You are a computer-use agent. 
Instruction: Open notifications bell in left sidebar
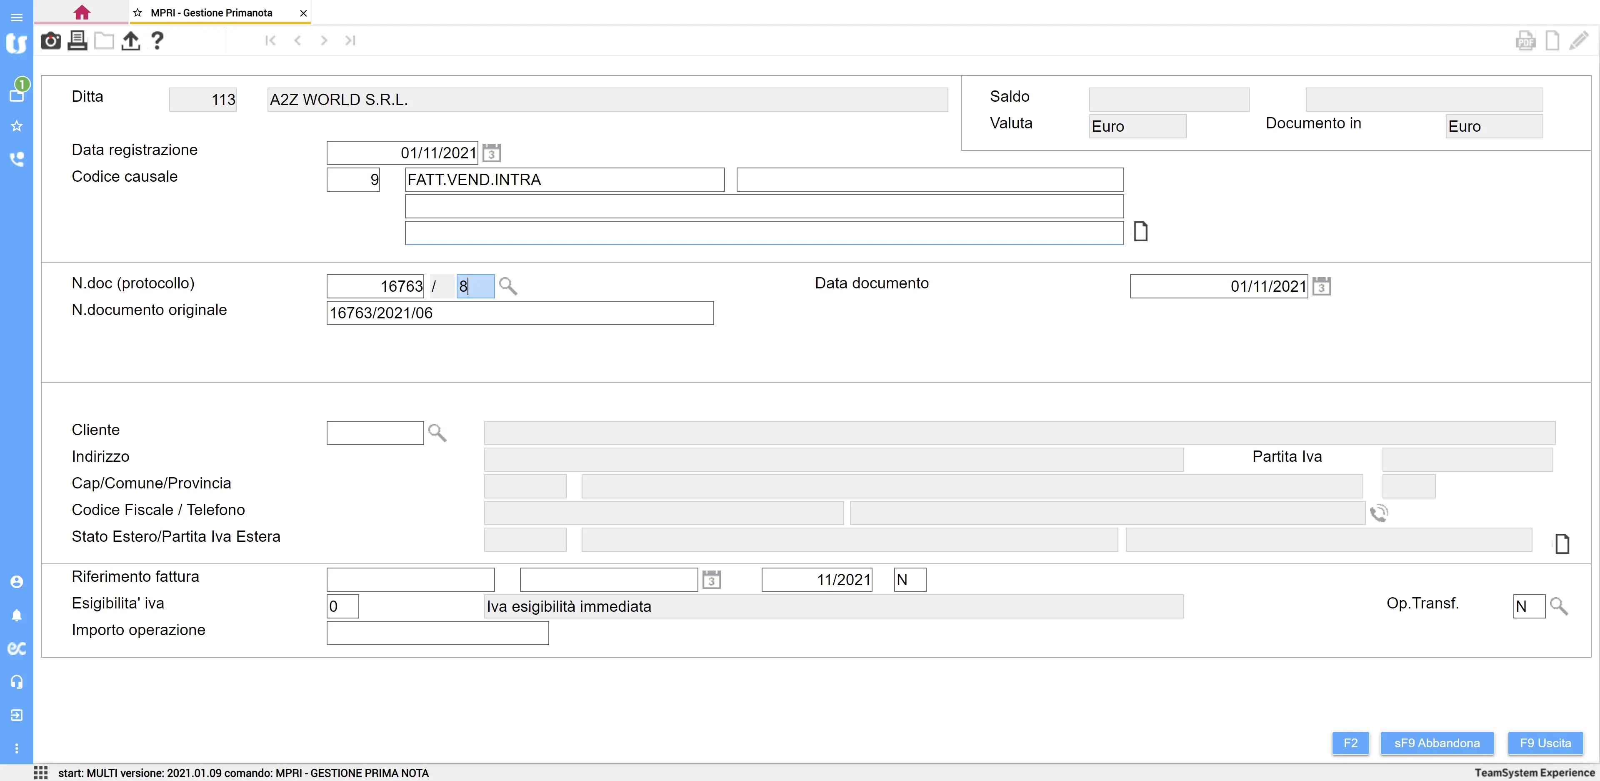(x=17, y=615)
